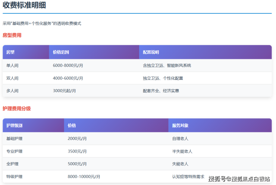Click the 价格范围 column header
The image size is (276, 185).
coord(61,52)
